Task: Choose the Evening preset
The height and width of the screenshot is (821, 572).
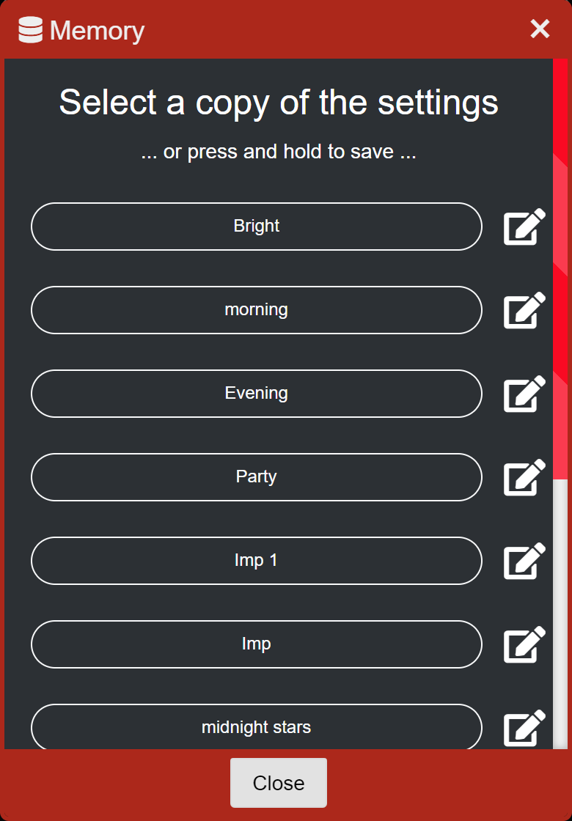Action: coord(256,394)
